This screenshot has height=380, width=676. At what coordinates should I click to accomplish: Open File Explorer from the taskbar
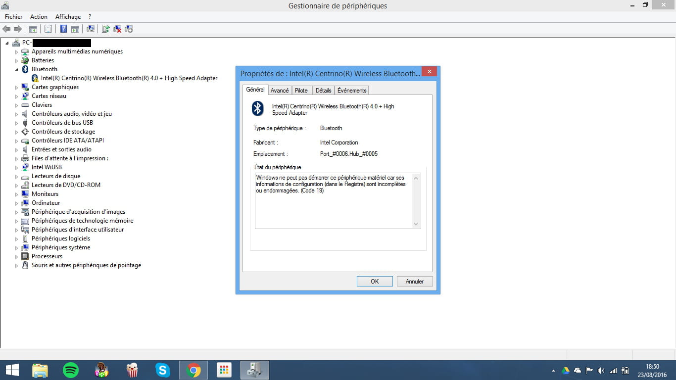[40, 370]
